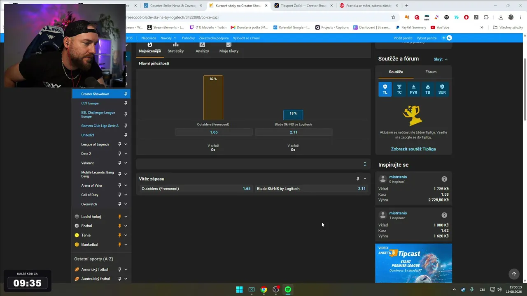Pin the Creator Showdown league

[x=126, y=94]
